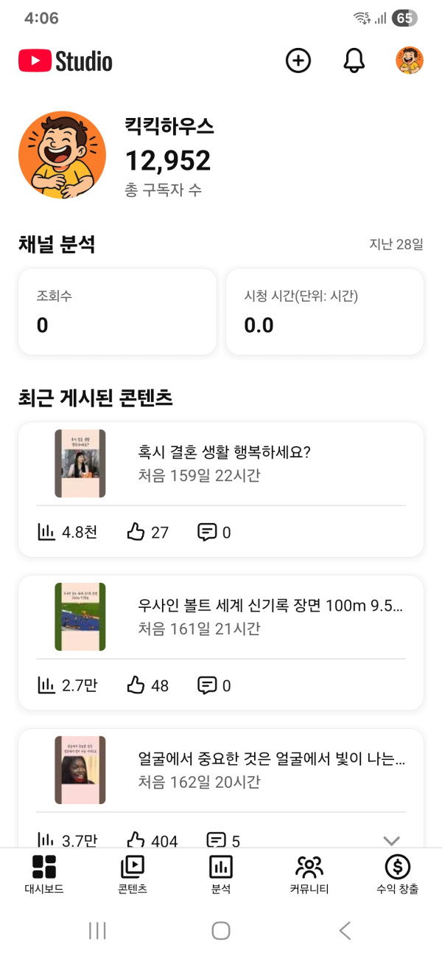This screenshot has height=959, width=442.
Task: Switch to the 콘텐츠 tab
Action: pyautogui.click(x=133, y=874)
